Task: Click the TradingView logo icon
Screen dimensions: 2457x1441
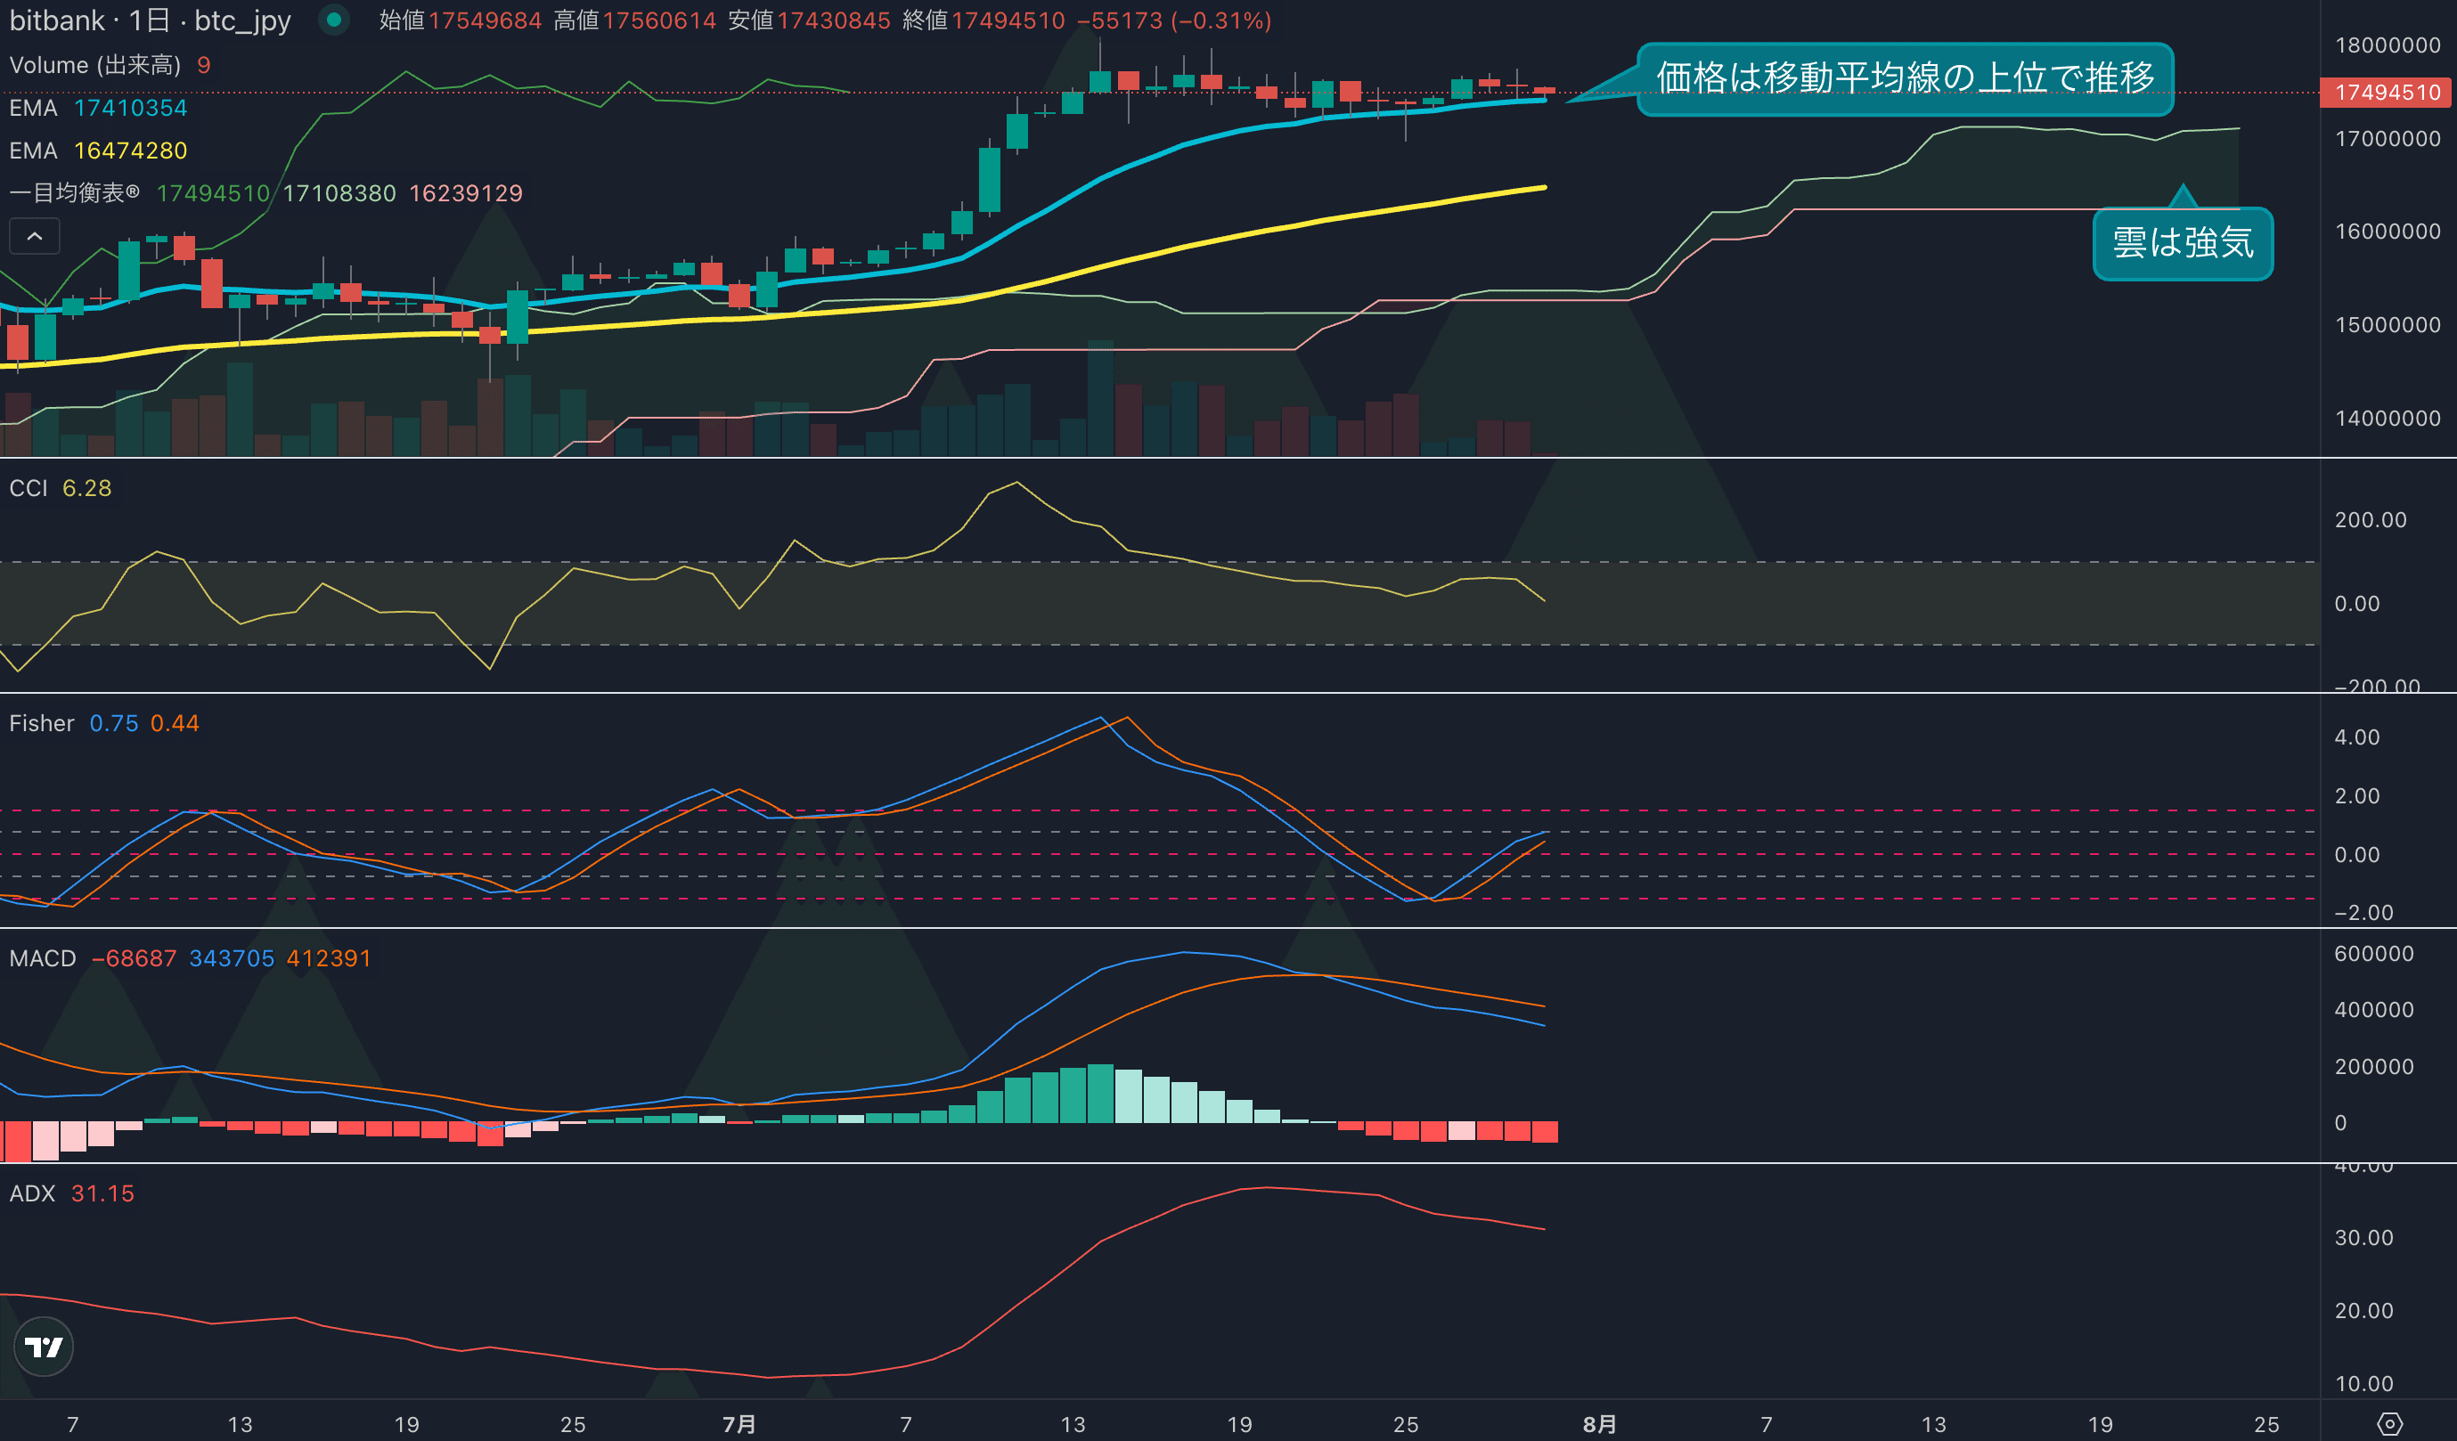Action: coord(44,1347)
